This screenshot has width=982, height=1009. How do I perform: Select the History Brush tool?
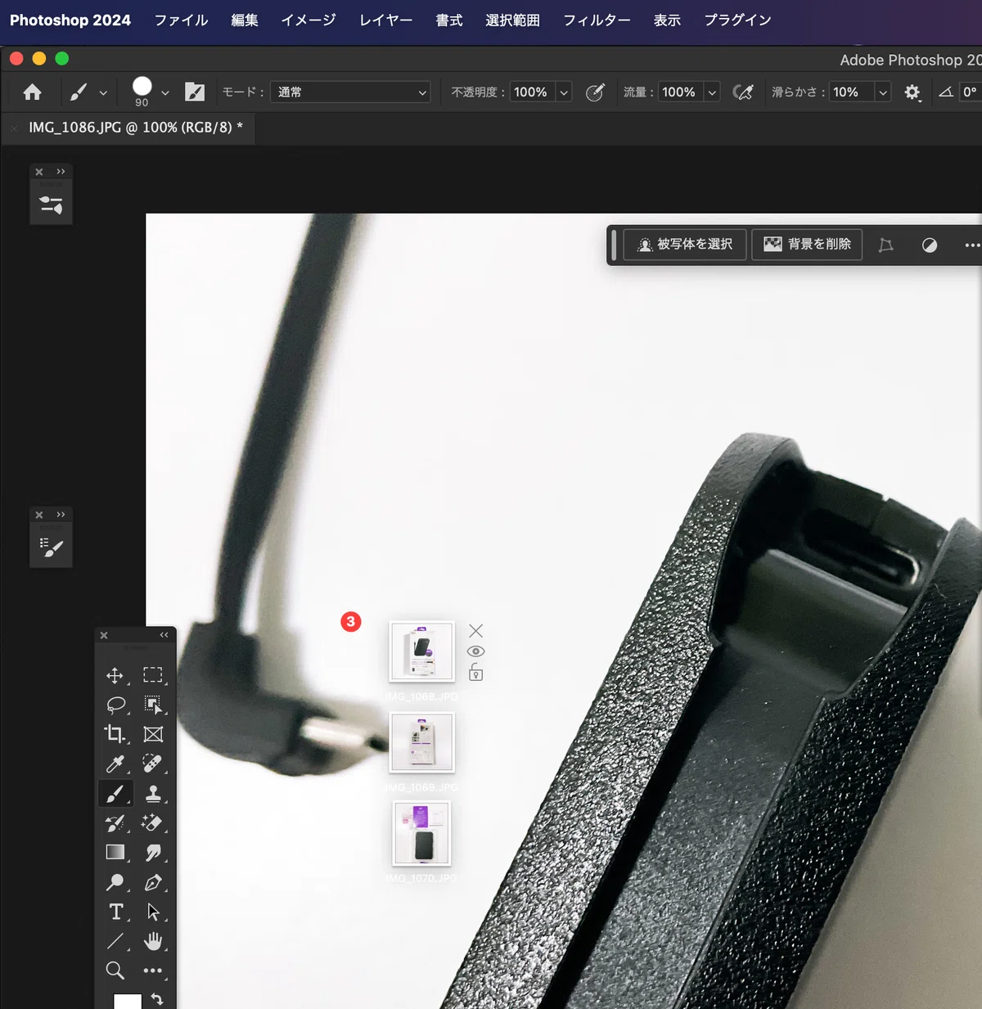[x=115, y=822]
